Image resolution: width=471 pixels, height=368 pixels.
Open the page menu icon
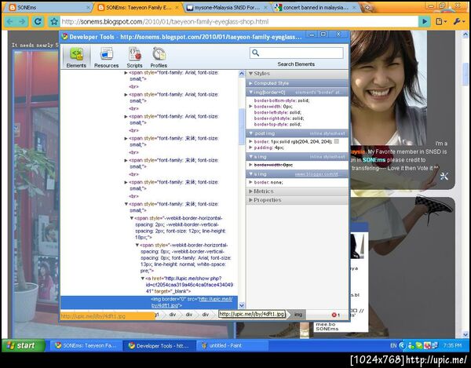pos(441,21)
